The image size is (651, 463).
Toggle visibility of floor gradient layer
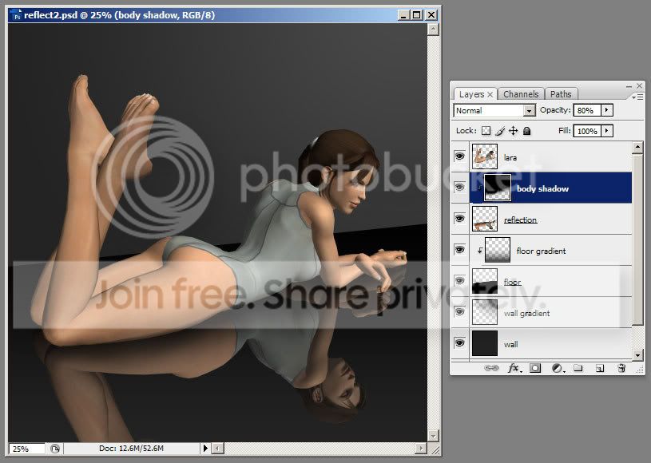click(459, 250)
